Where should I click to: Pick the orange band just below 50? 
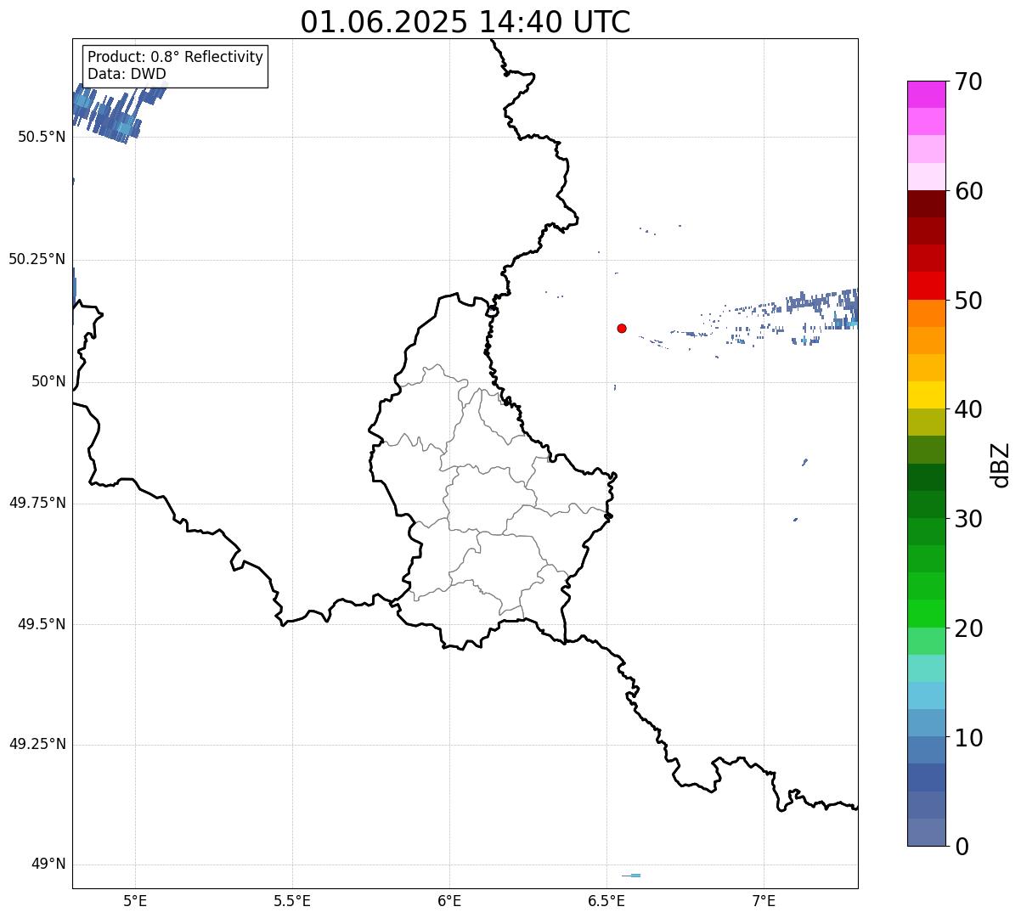927,313
